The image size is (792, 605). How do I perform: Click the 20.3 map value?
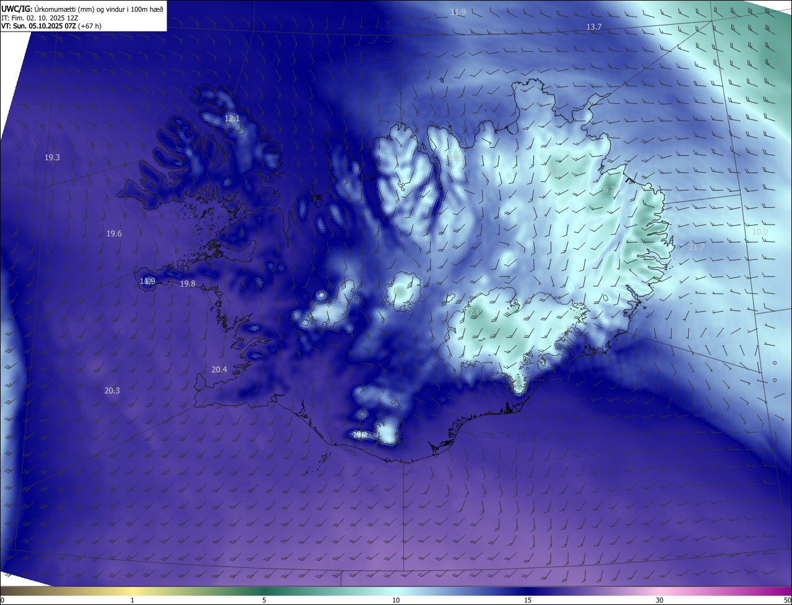pos(112,391)
